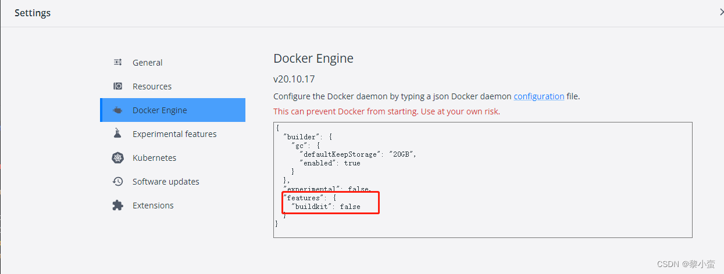Select the Docker Engine menu item
Viewport: 724px width, 274px height.
click(x=173, y=110)
